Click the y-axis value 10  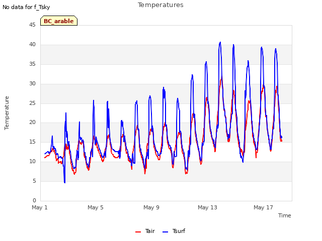[x=32, y=162]
